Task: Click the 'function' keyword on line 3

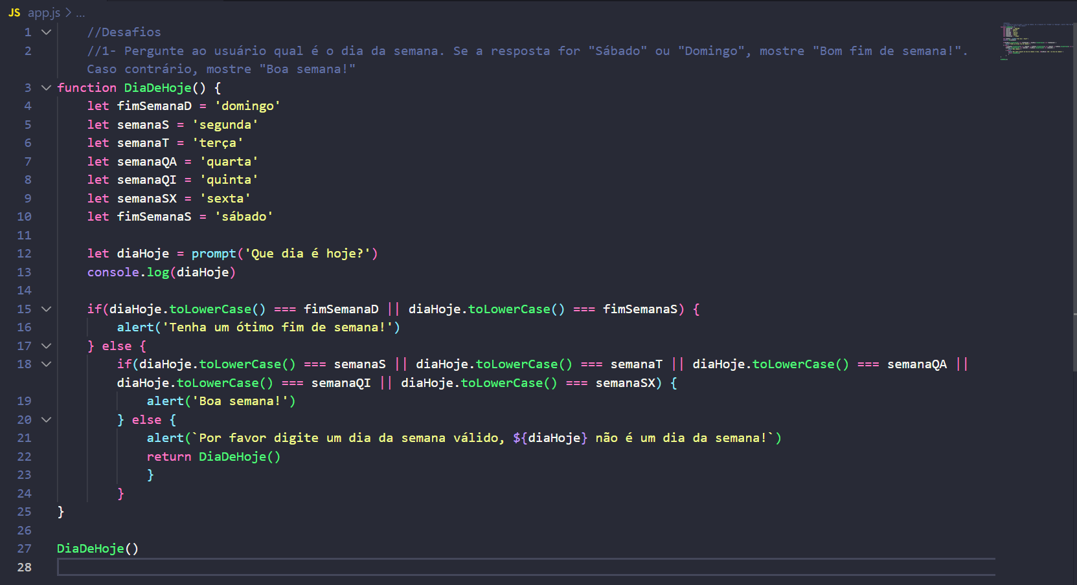Action: [87, 87]
